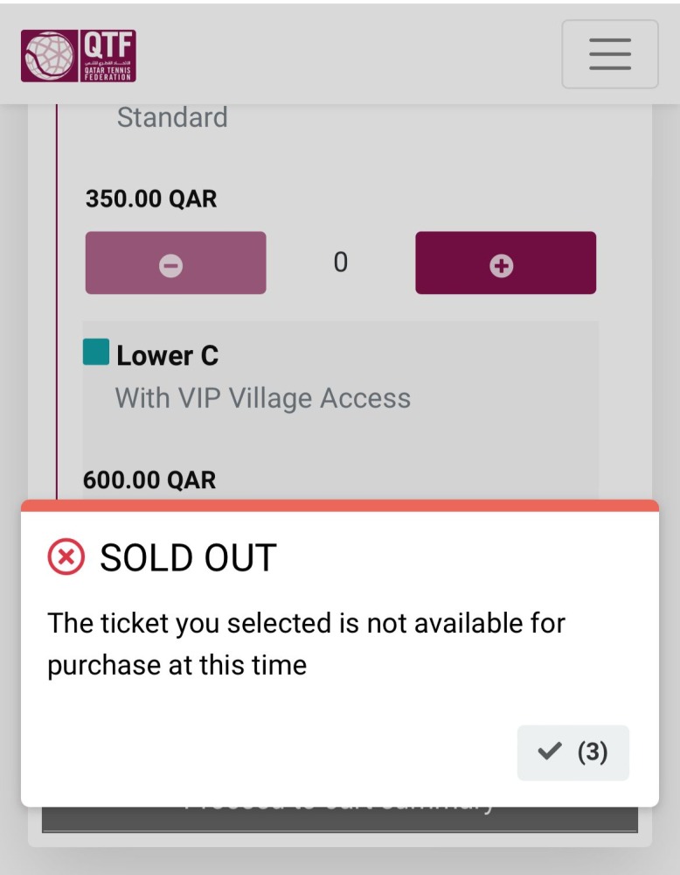The height and width of the screenshot is (875, 680).
Task: Click the red top bar of the alert
Action: click(340, 506)
